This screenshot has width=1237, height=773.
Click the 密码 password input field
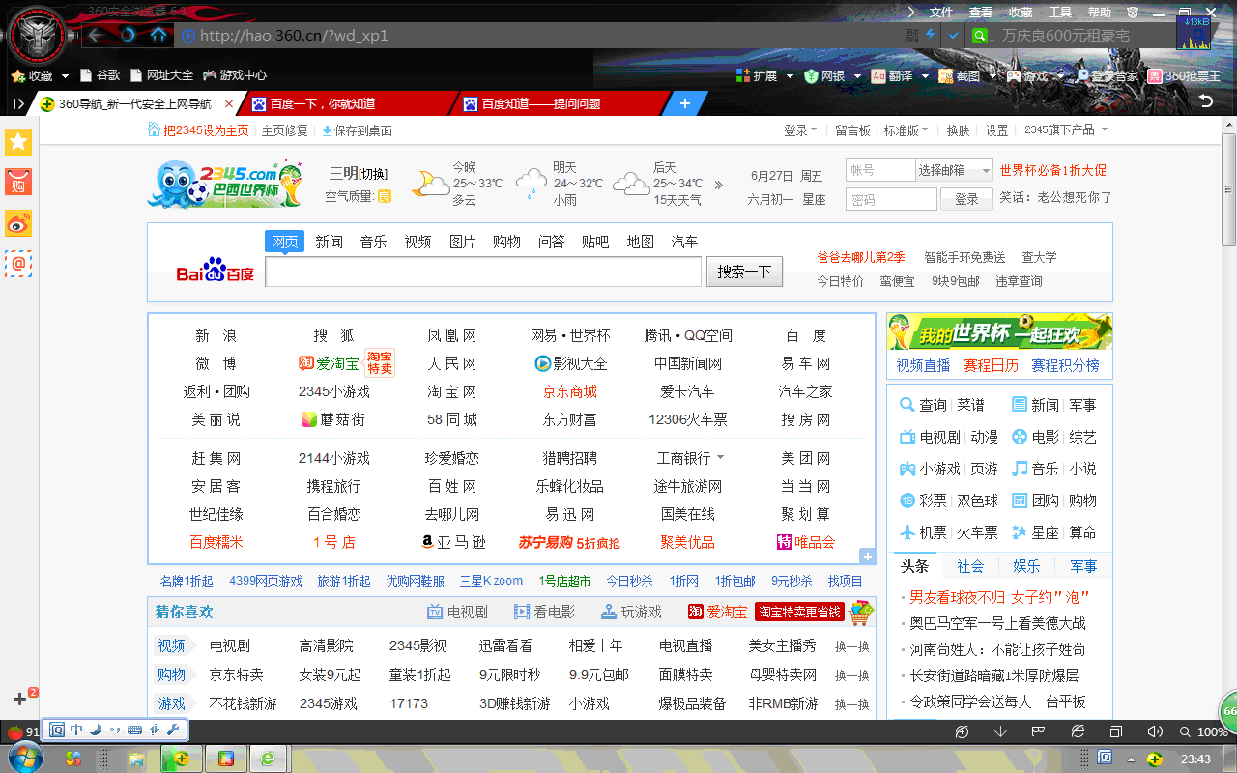(x=891, y=199)
